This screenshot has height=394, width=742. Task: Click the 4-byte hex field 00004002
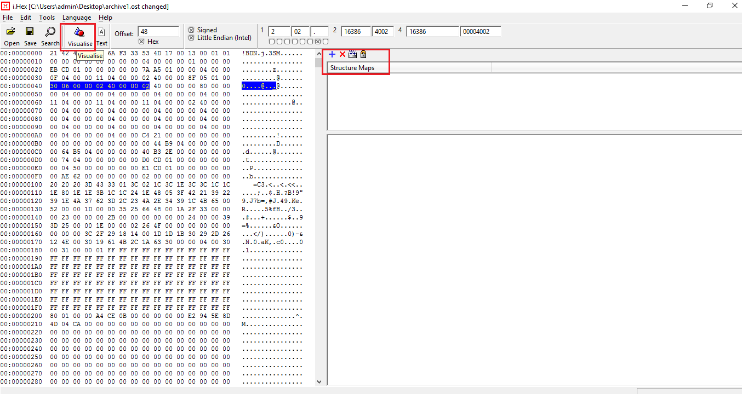click(x=481, y=32)
